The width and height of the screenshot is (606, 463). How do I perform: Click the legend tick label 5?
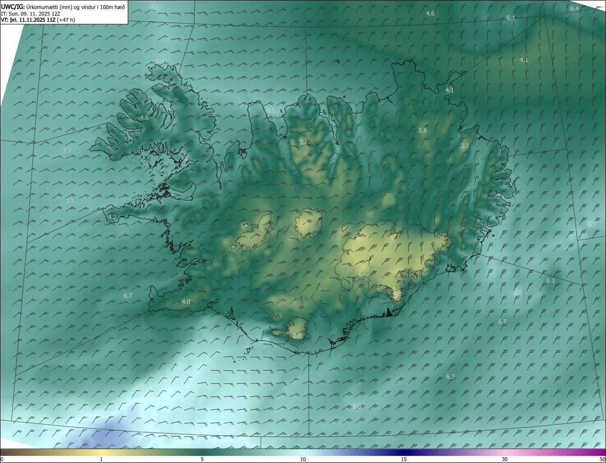click(x=202, y=459)
